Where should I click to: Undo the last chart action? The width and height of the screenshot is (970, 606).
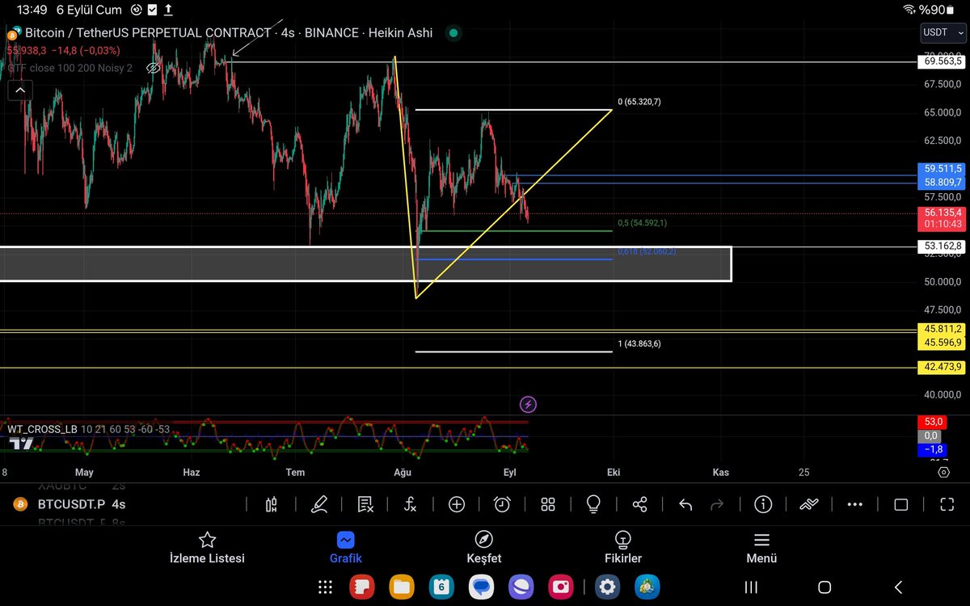685,504
